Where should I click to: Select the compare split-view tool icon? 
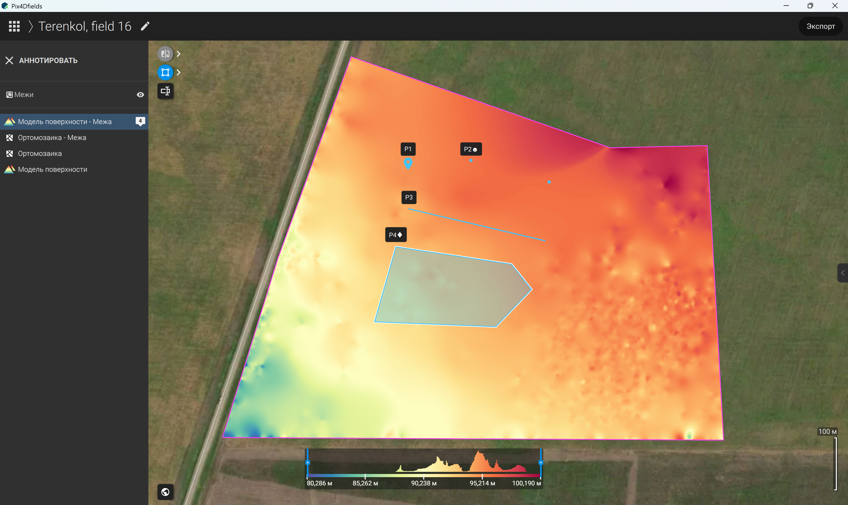pyautogui.click(x=165, y=54)
